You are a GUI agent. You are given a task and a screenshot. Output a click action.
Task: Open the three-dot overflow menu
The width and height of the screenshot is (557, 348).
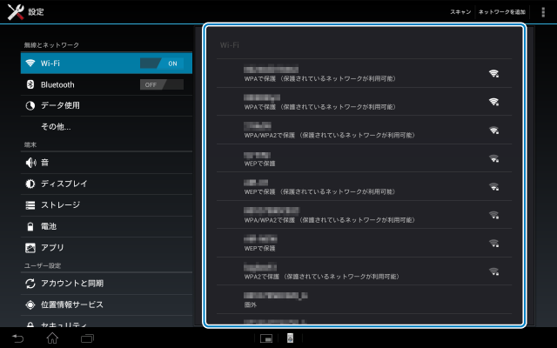[x=544, y=12]
